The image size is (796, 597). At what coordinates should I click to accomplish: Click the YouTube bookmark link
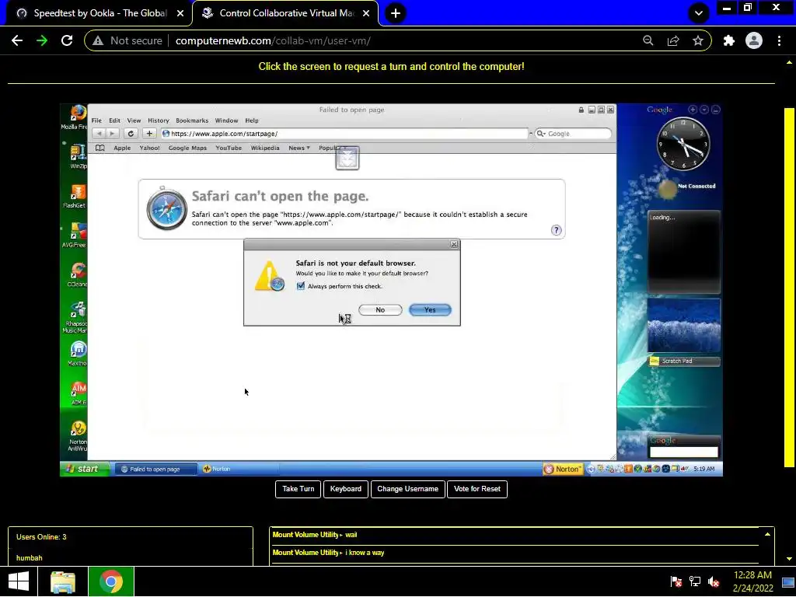coord(229,148)
